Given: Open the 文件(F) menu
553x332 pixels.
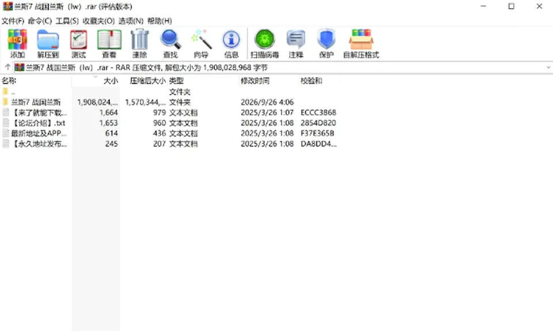Looking at the screenshot, I should click(x=13, y=21).
